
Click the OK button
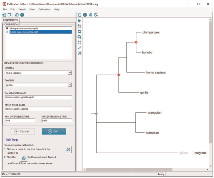[54, 131]
